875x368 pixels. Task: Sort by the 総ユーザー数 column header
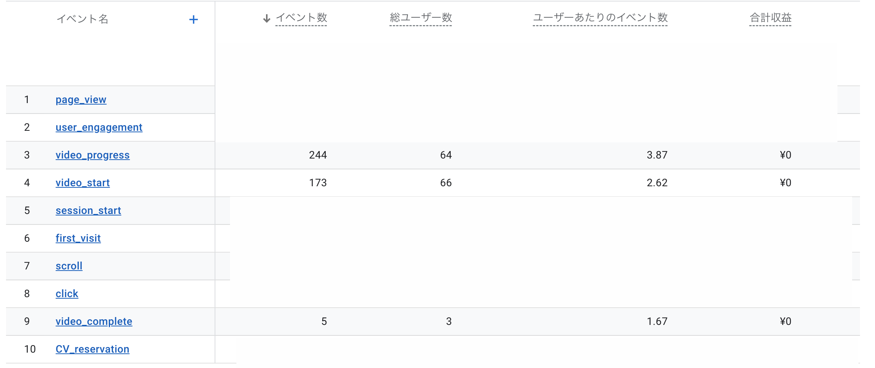click(421, 18)
